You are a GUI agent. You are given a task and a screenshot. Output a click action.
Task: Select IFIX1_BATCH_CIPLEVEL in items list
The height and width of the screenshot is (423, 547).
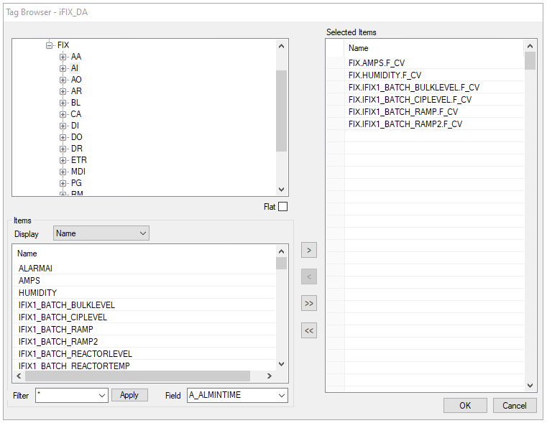144,317
